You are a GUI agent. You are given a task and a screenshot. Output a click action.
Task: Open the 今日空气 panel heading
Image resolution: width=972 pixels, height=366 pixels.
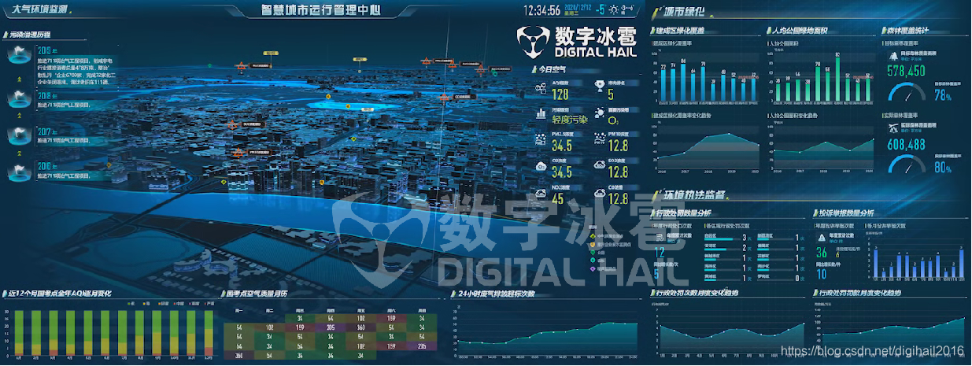pos(553,69)
